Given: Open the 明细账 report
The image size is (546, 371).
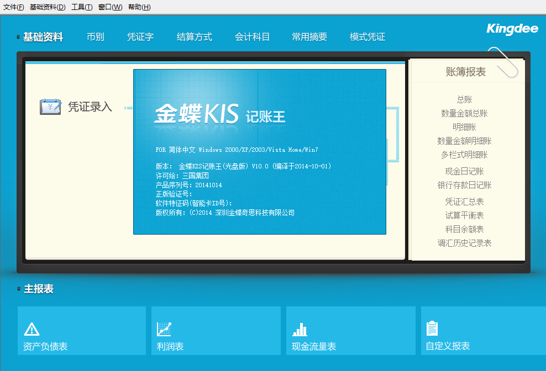Looking at the screenshot, I should pyautogui.click(x=465, y=127).
